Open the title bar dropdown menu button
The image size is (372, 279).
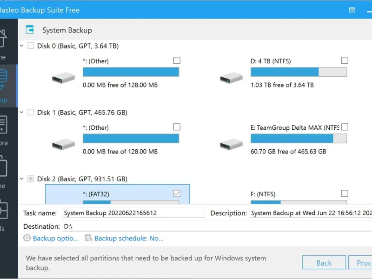click(x=352, y=10)
